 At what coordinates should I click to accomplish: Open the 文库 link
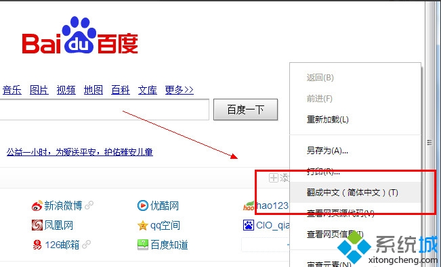click(148, 90)
